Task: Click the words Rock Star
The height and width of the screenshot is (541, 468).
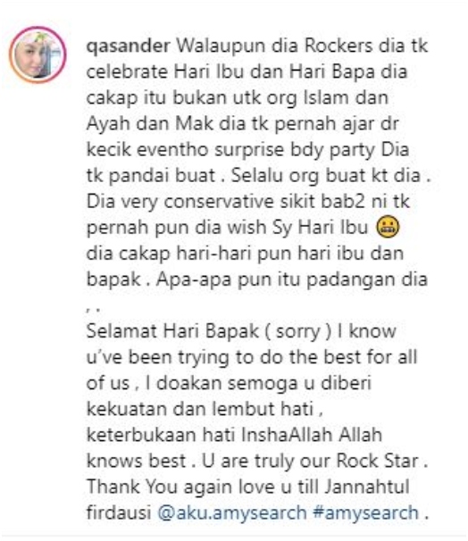Action: tap(377, 461)
